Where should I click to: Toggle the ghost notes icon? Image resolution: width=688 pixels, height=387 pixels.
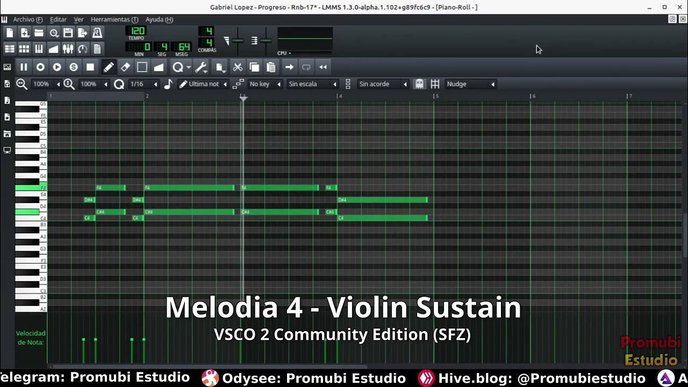[x=419, y=84]
